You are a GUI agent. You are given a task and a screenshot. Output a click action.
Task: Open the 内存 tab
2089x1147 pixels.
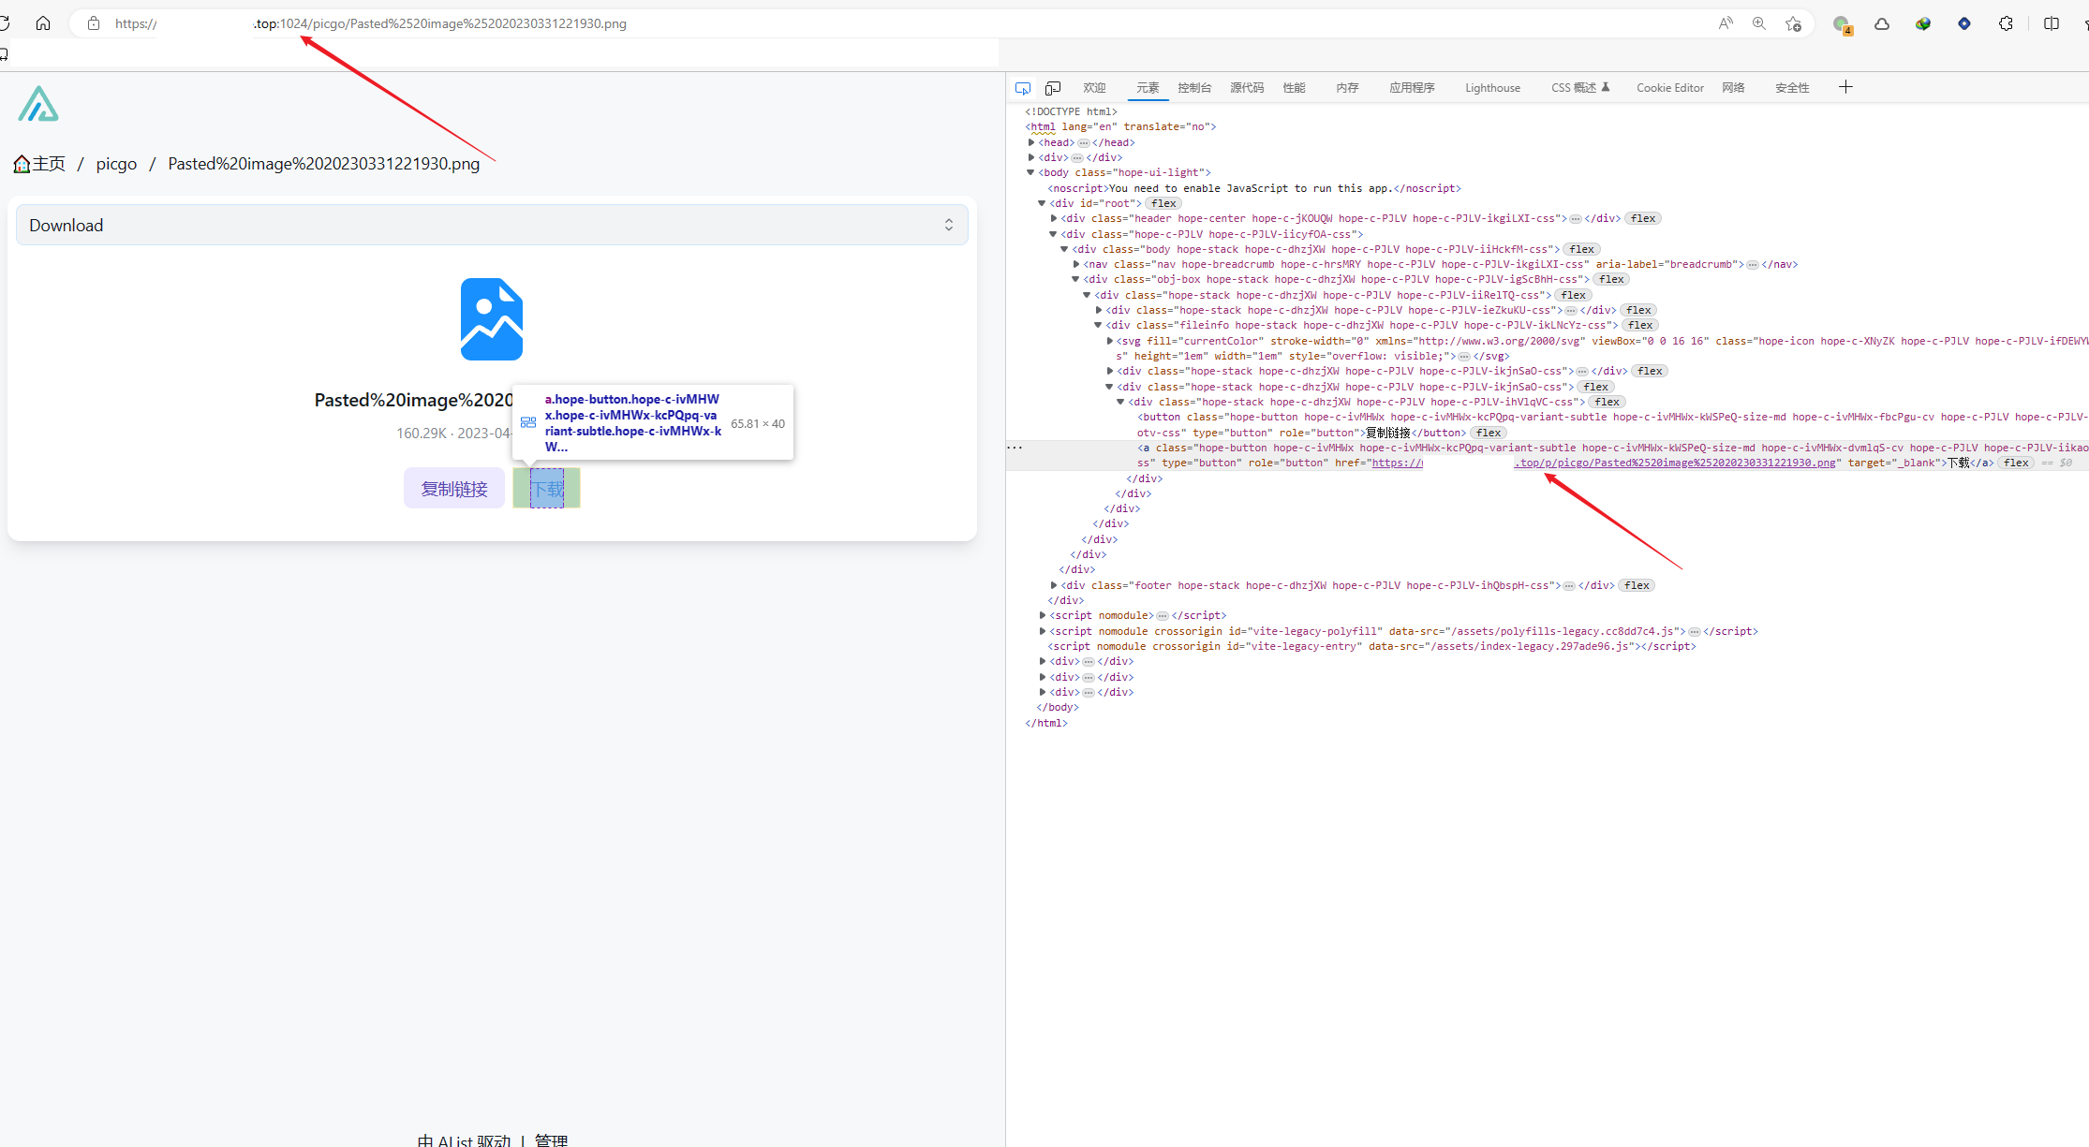tap(1347, 88)
